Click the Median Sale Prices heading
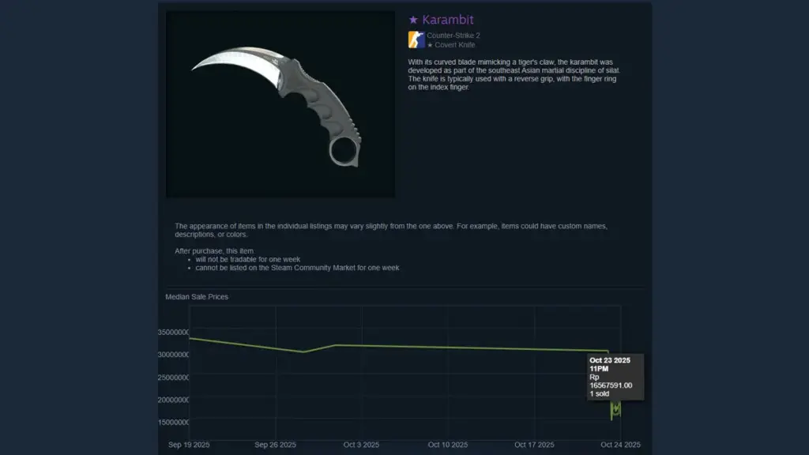Viewport: 809px width, 455px height. coord(197,297)
